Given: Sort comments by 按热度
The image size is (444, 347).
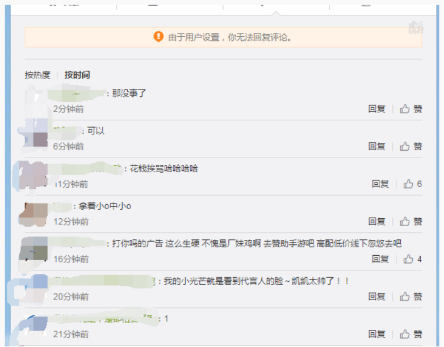Looking at the screenshot, I should pyautogui.click(x=37, y=75).
